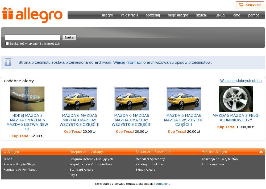Viewport: 266px width, 189px height.
Task: Open the regulaminu link
Action: click(162, 184)
